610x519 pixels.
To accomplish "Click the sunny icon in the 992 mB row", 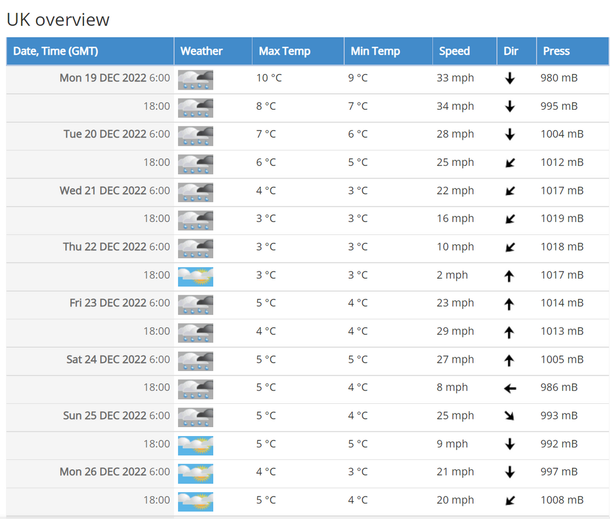I will click(195, 446).
